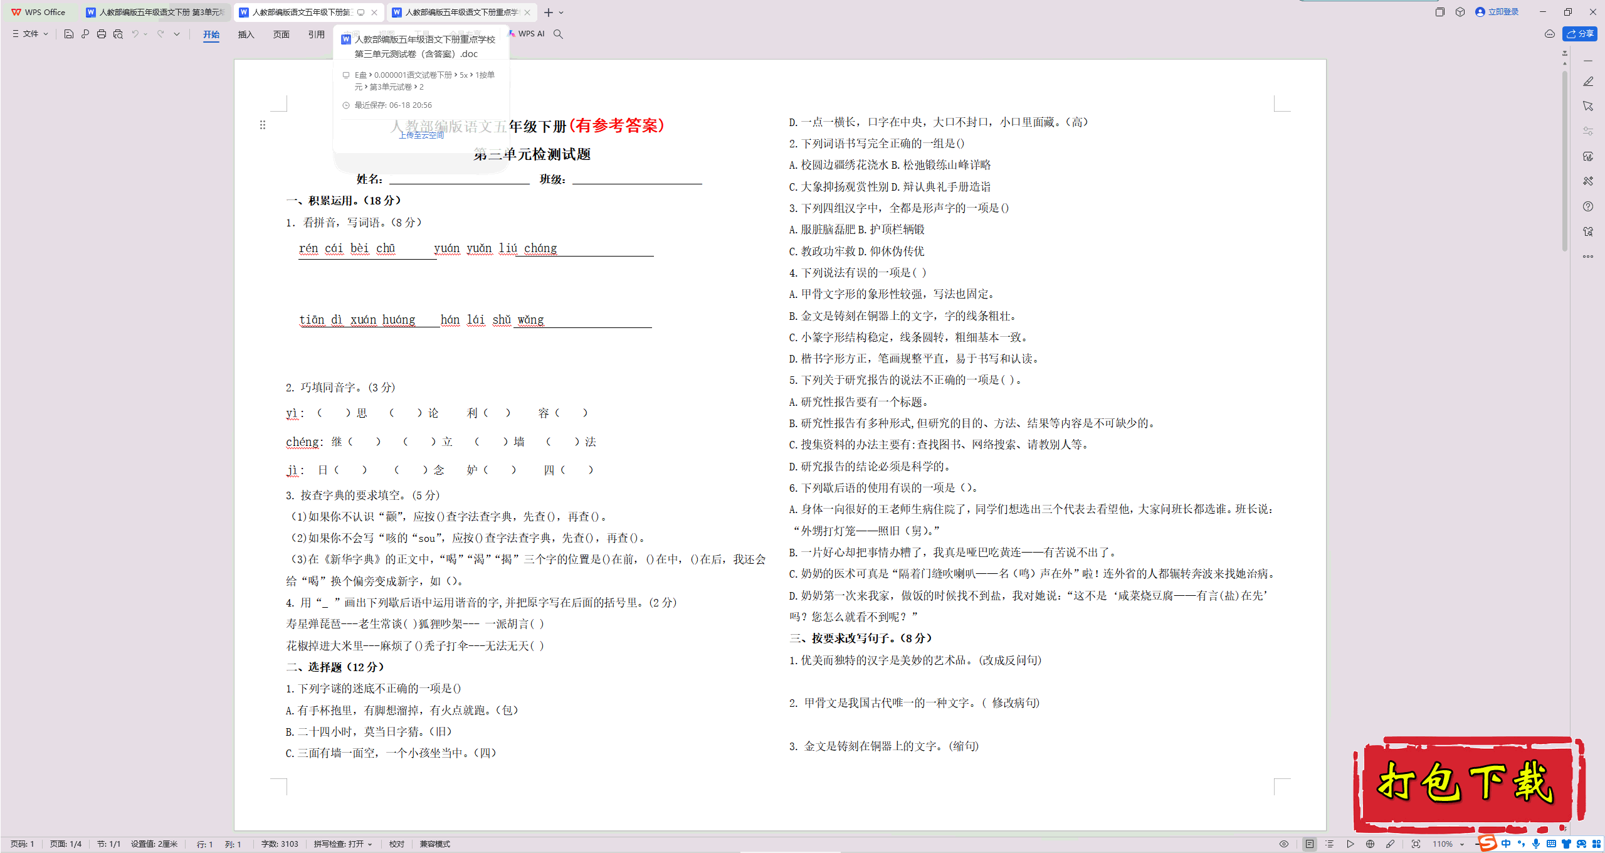Viewport: 1605px width, 853px height.
Task: Expand the quick access toolbar customize chevron
Action: (177, 34)
